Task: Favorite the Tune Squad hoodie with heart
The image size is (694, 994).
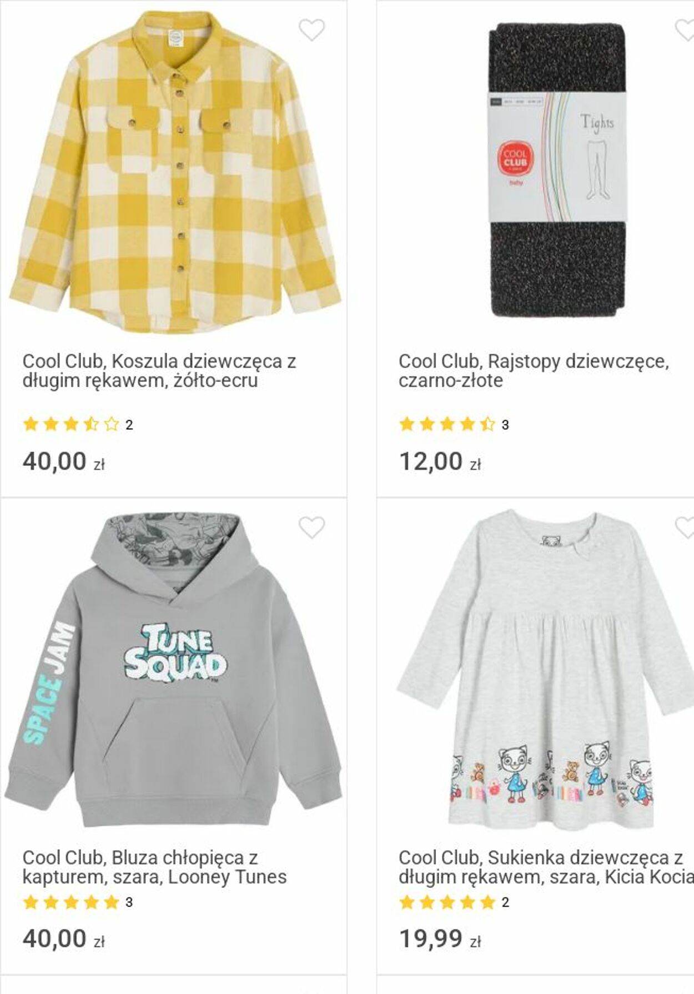Action: click(311, 527)
